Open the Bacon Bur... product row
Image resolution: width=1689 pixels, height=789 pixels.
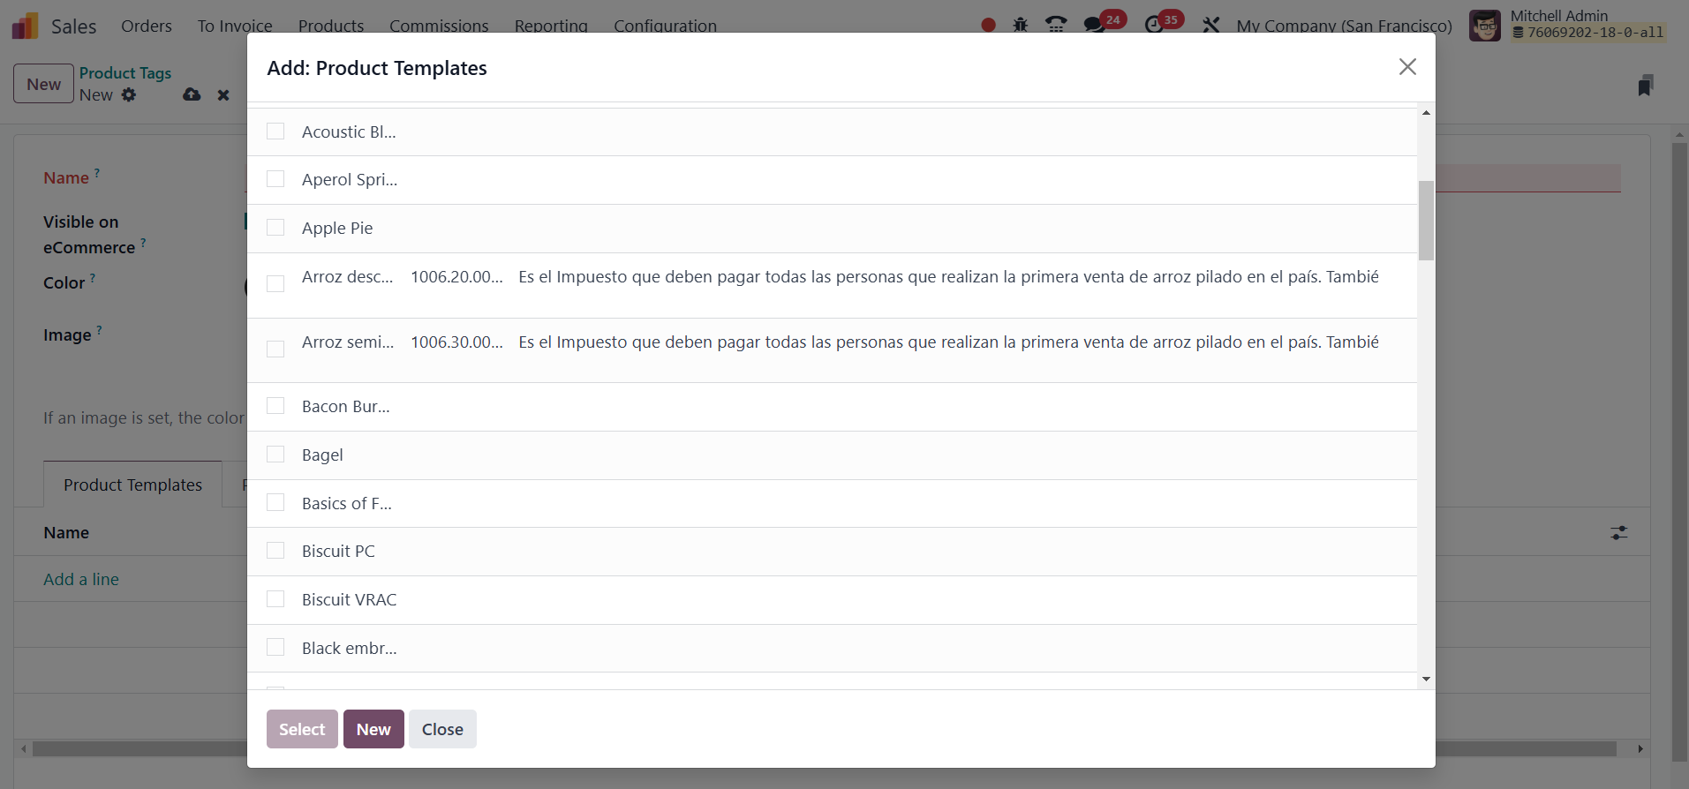pos(346,407)
